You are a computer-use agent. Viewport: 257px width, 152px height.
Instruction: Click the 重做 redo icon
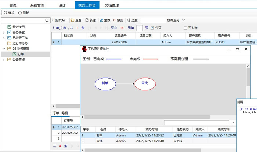(x=102, y=20)
